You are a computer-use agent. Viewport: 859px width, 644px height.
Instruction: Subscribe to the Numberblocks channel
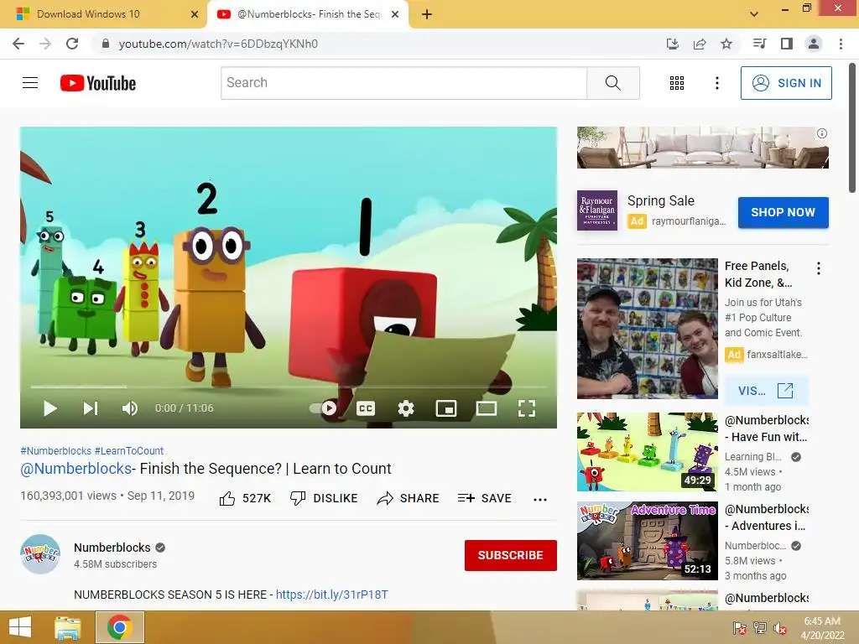click(x=511, y=555)
